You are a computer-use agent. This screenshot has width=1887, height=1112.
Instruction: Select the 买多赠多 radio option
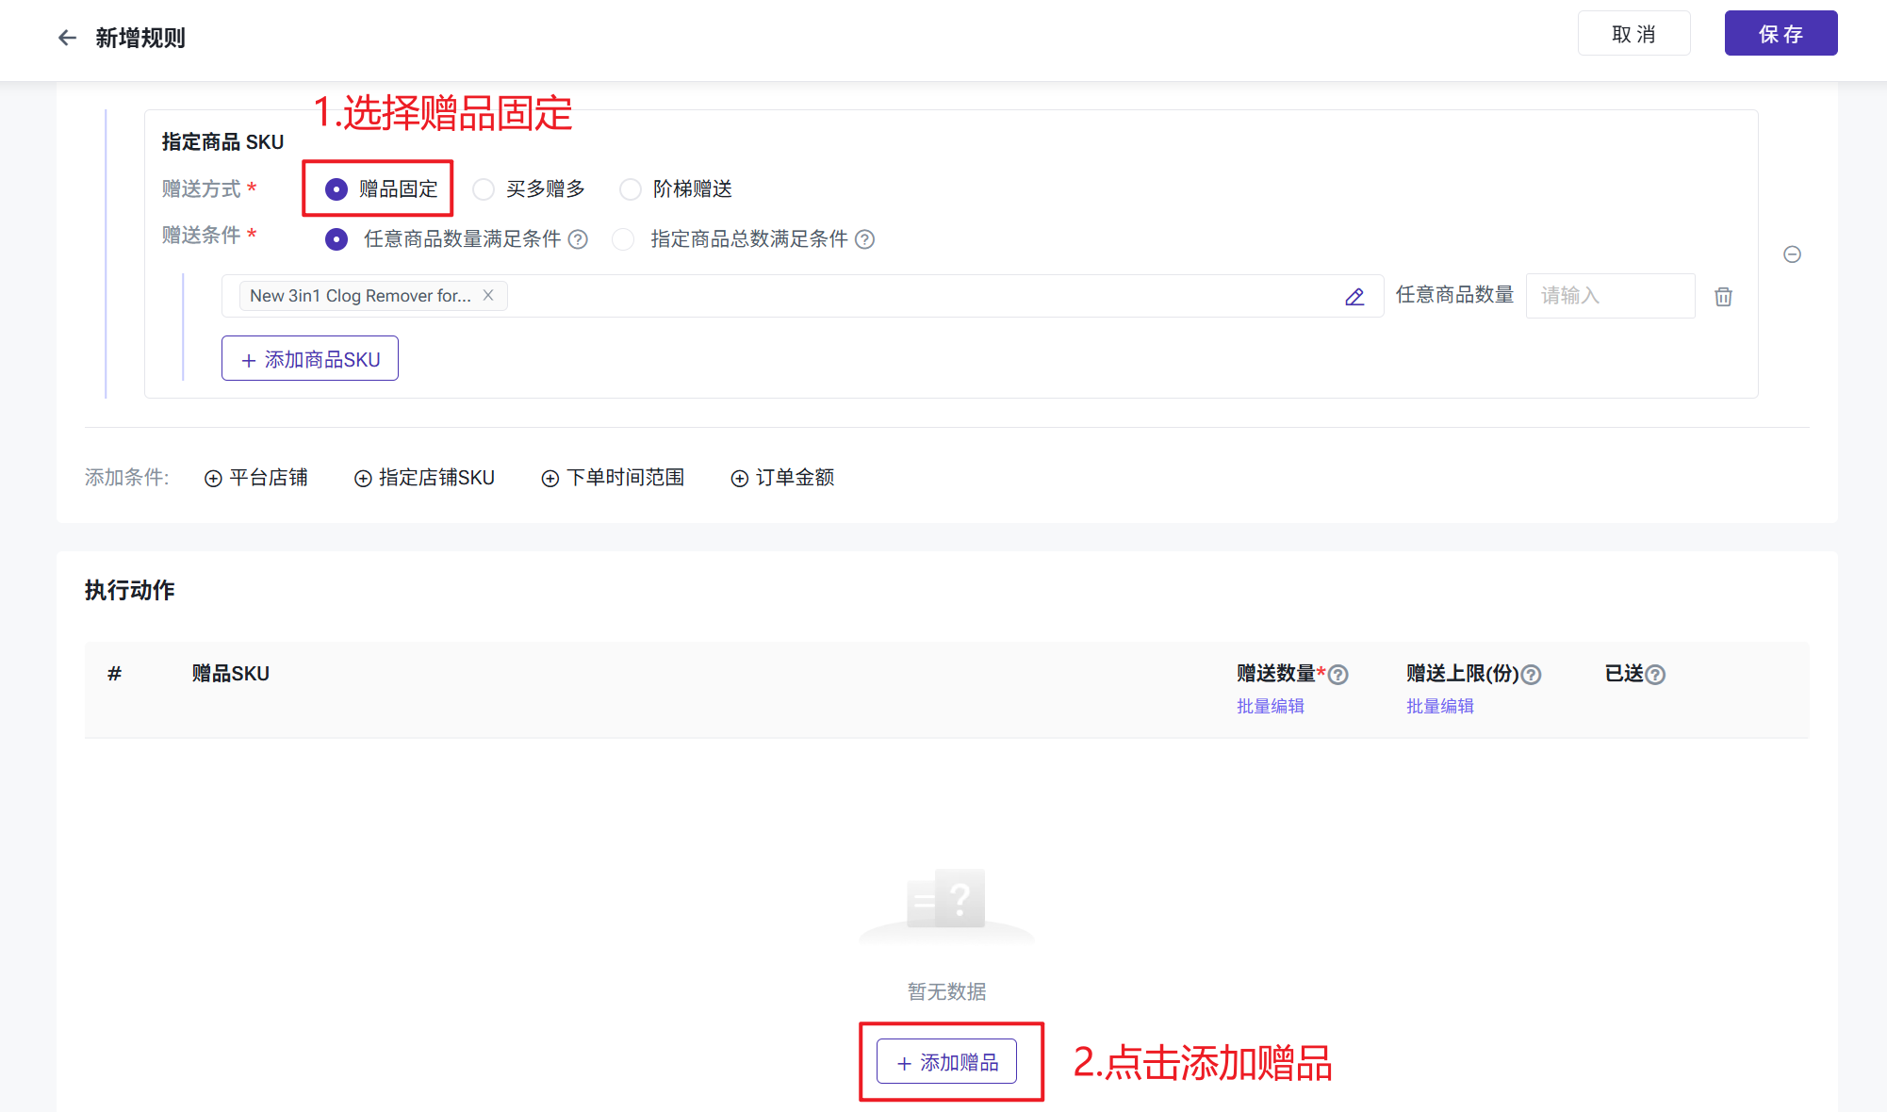point(484,189)
